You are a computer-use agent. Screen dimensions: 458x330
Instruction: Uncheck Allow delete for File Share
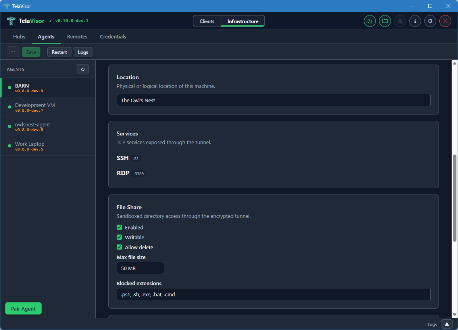tap(119, 247)
